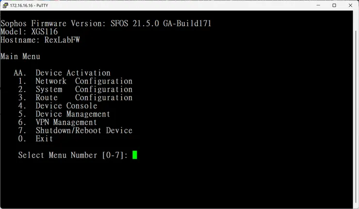Select the Network Configuration entry text
This screenshot has height=209, width=359.
pos(83,81)
